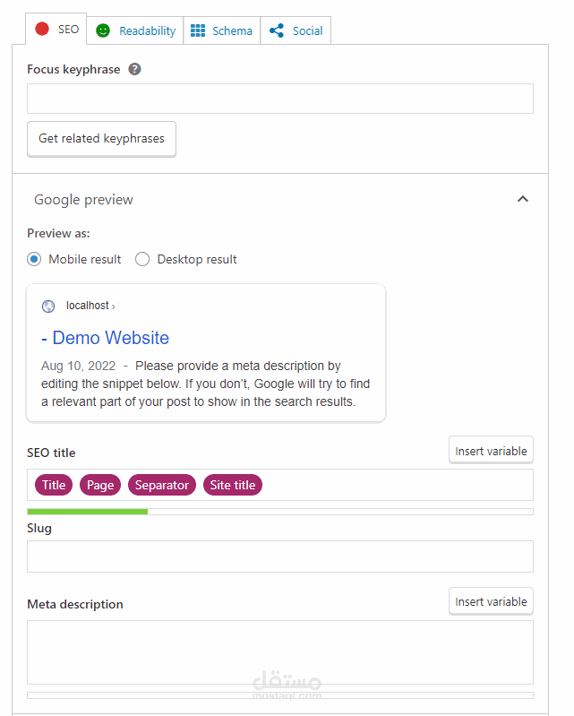Click the globe favicon in Google preview

[x=48, y=306]
